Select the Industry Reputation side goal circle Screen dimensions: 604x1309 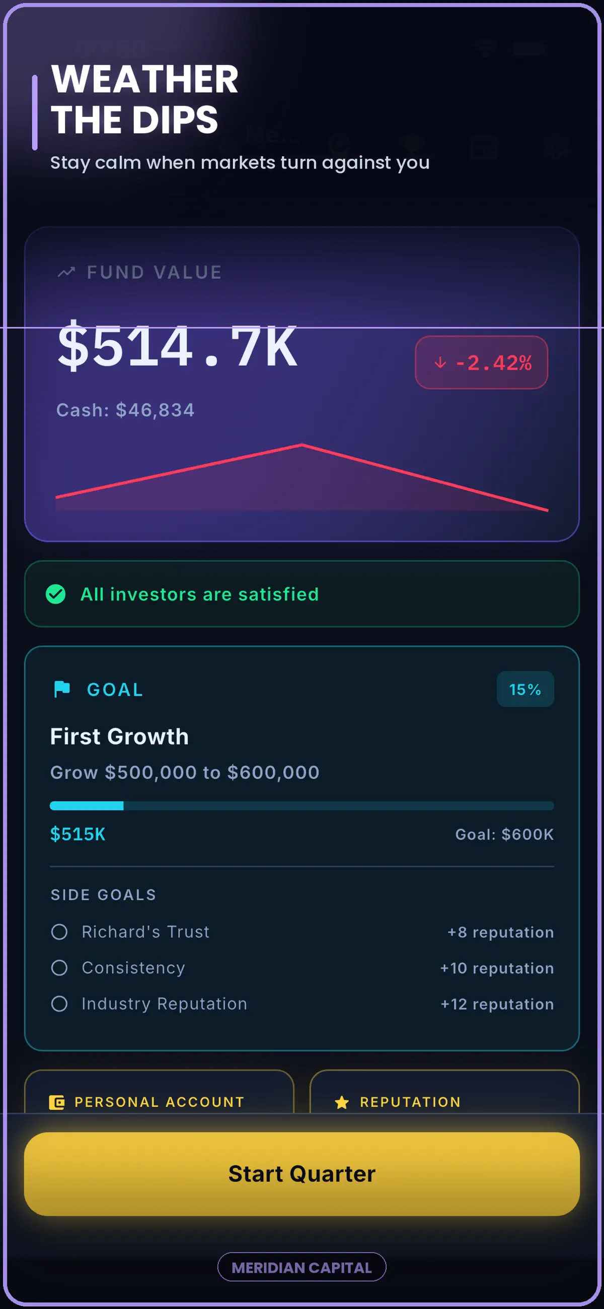[59, 1004]
